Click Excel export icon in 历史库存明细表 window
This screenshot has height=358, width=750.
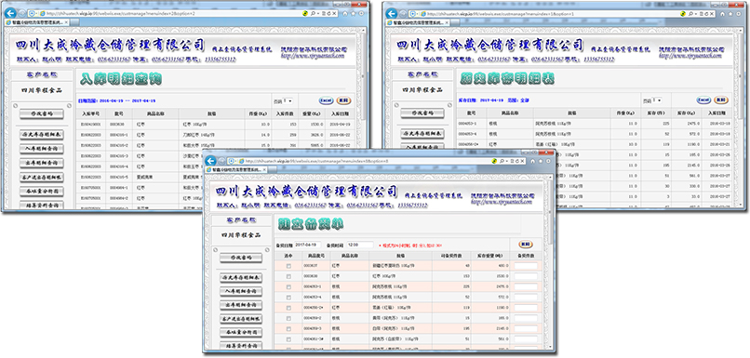tap(703, 99)
